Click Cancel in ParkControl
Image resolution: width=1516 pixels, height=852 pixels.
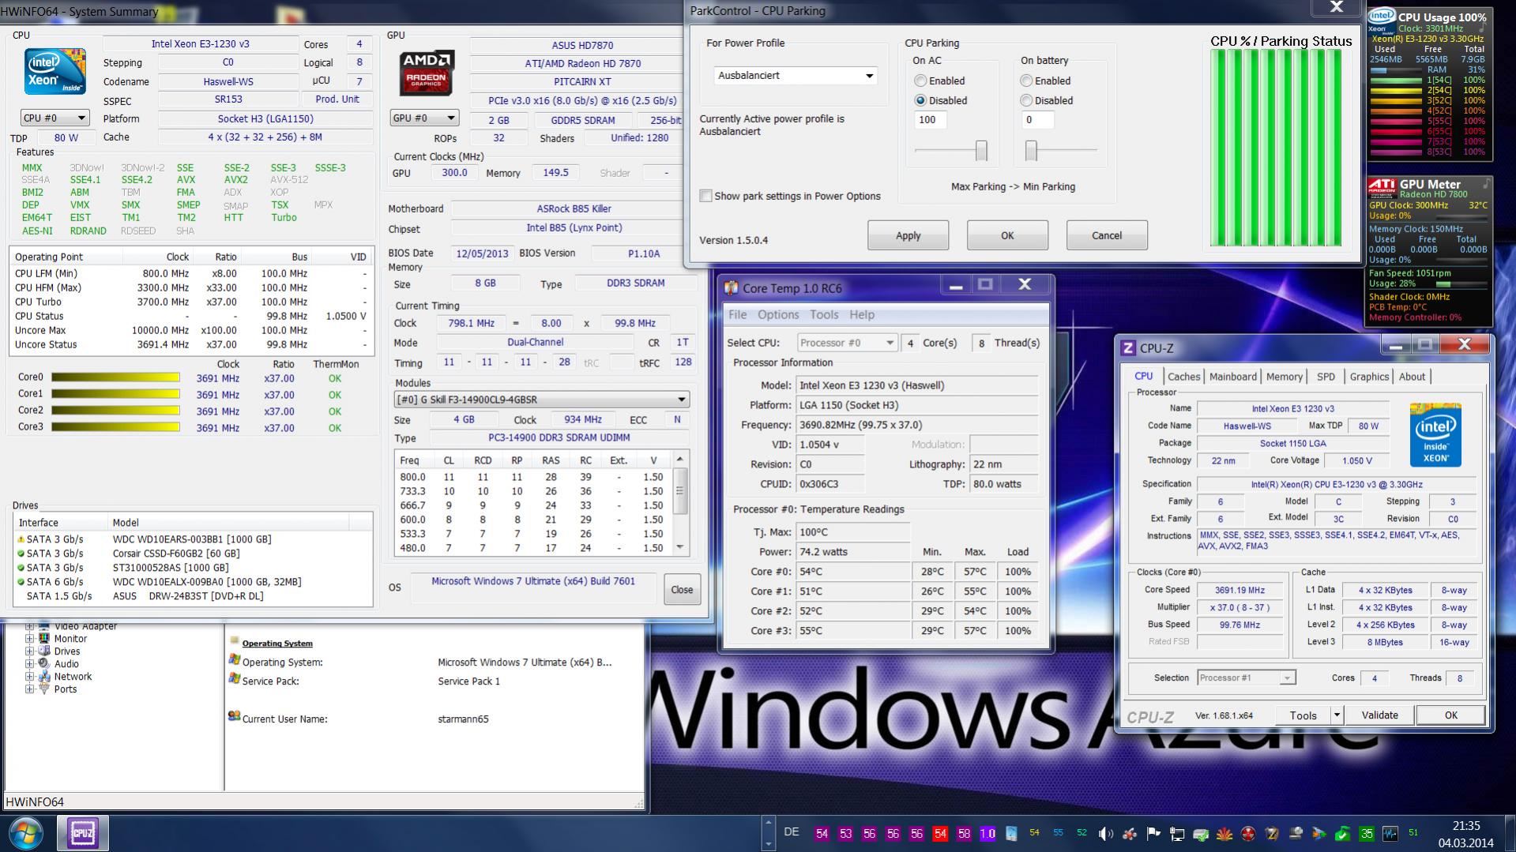[1107, 235]
